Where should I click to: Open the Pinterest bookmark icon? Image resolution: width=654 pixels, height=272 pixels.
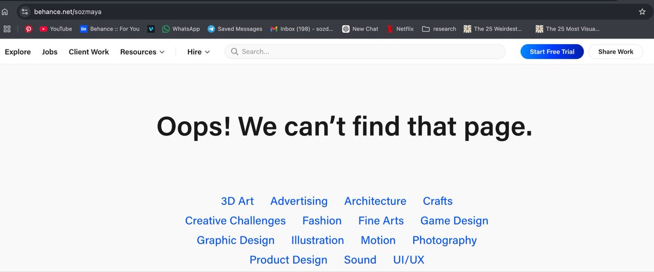click(28, 29)
